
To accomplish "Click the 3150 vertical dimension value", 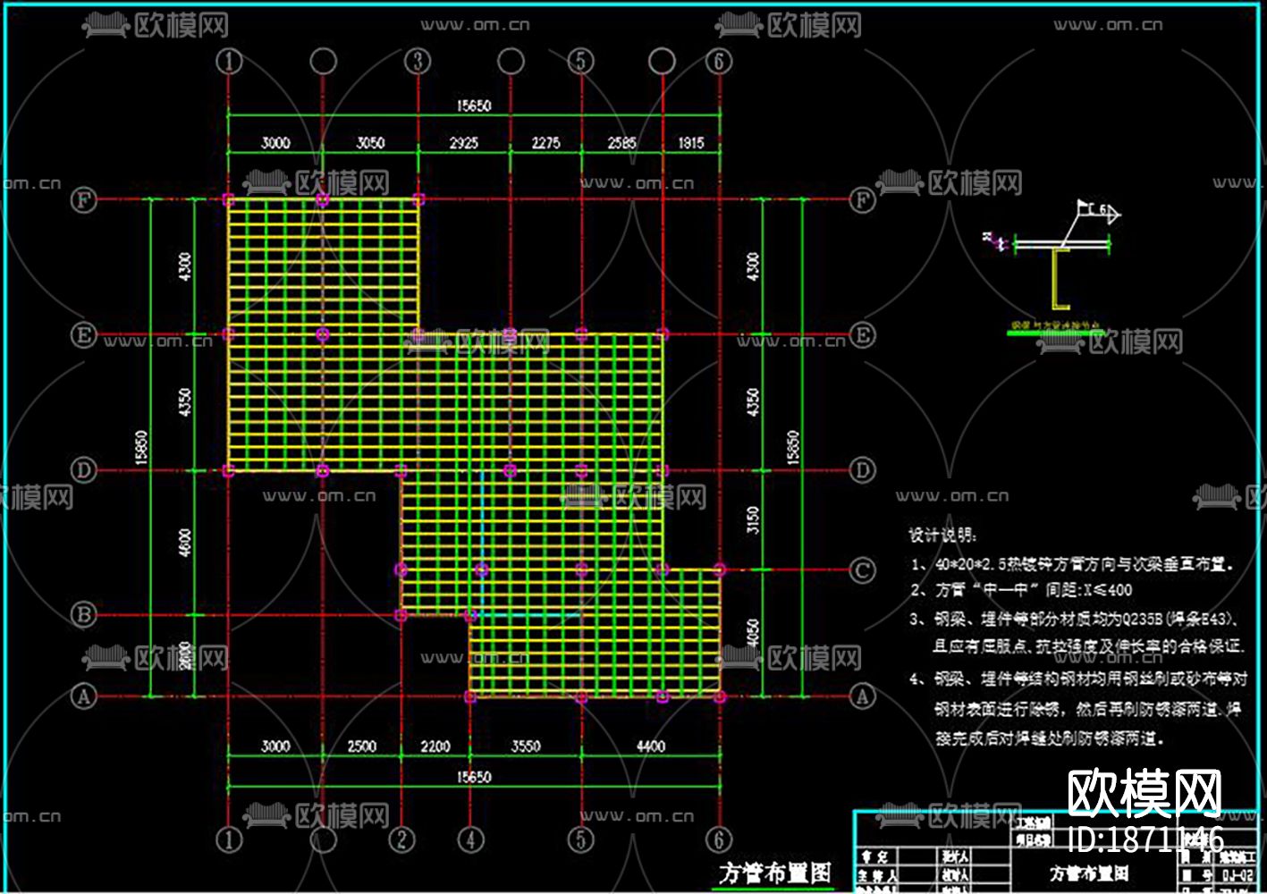I will 753,520.
